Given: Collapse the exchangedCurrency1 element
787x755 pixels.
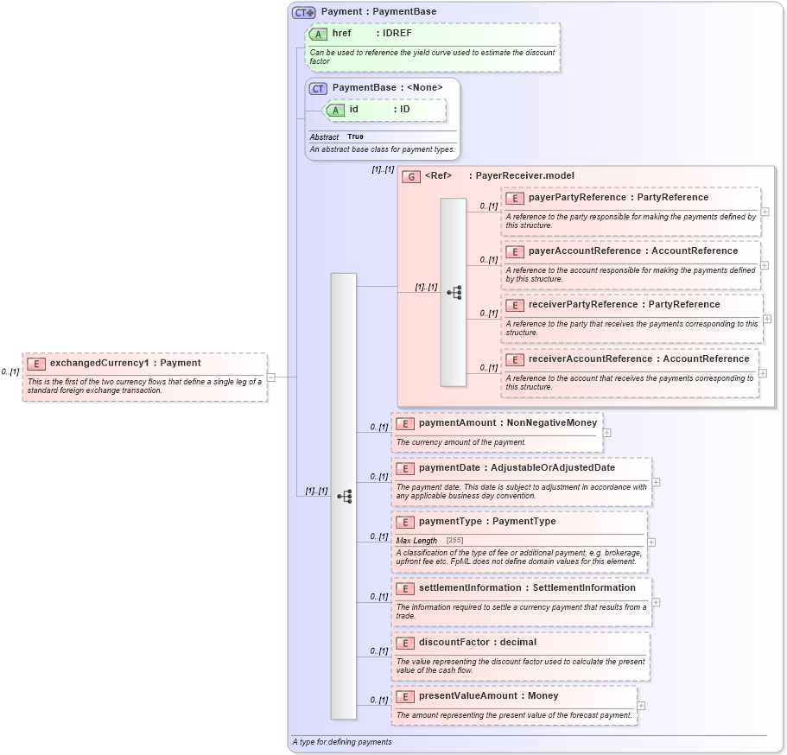Looking at the screenshot, I should coord(271,377).
